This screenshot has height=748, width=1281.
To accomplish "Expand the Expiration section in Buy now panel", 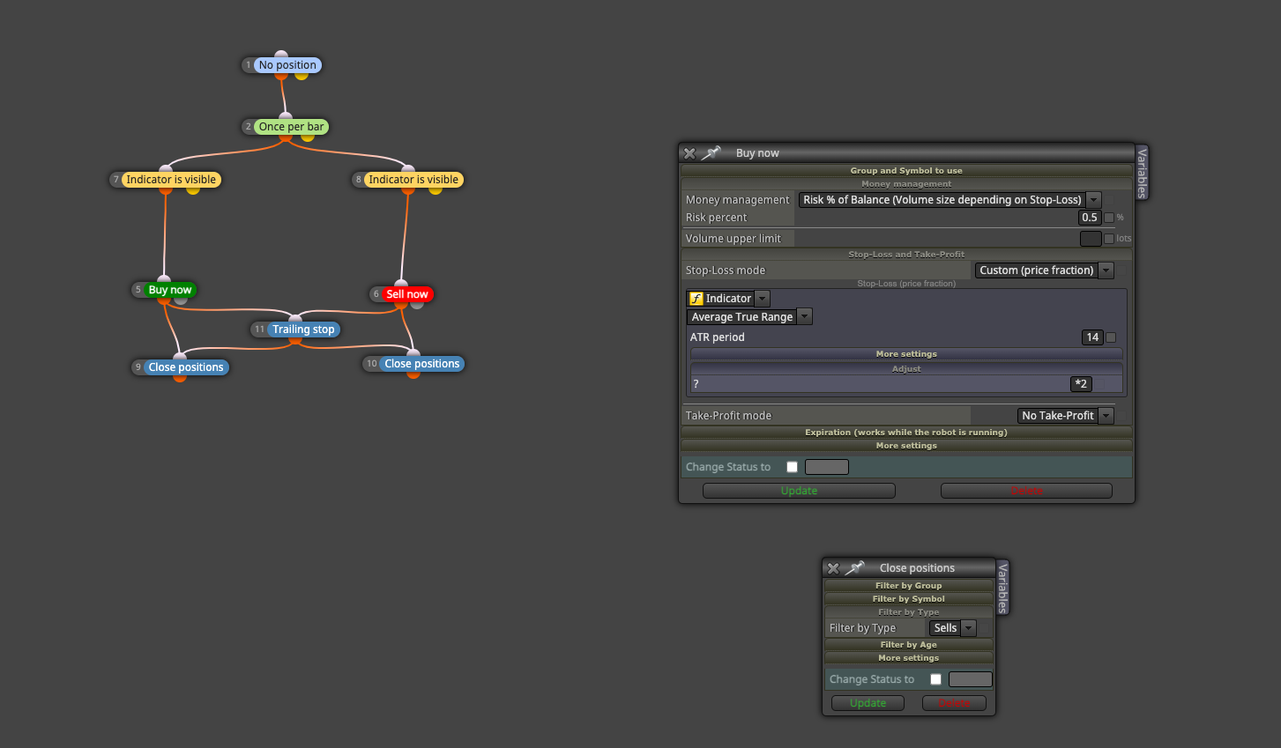I will 906,433.
